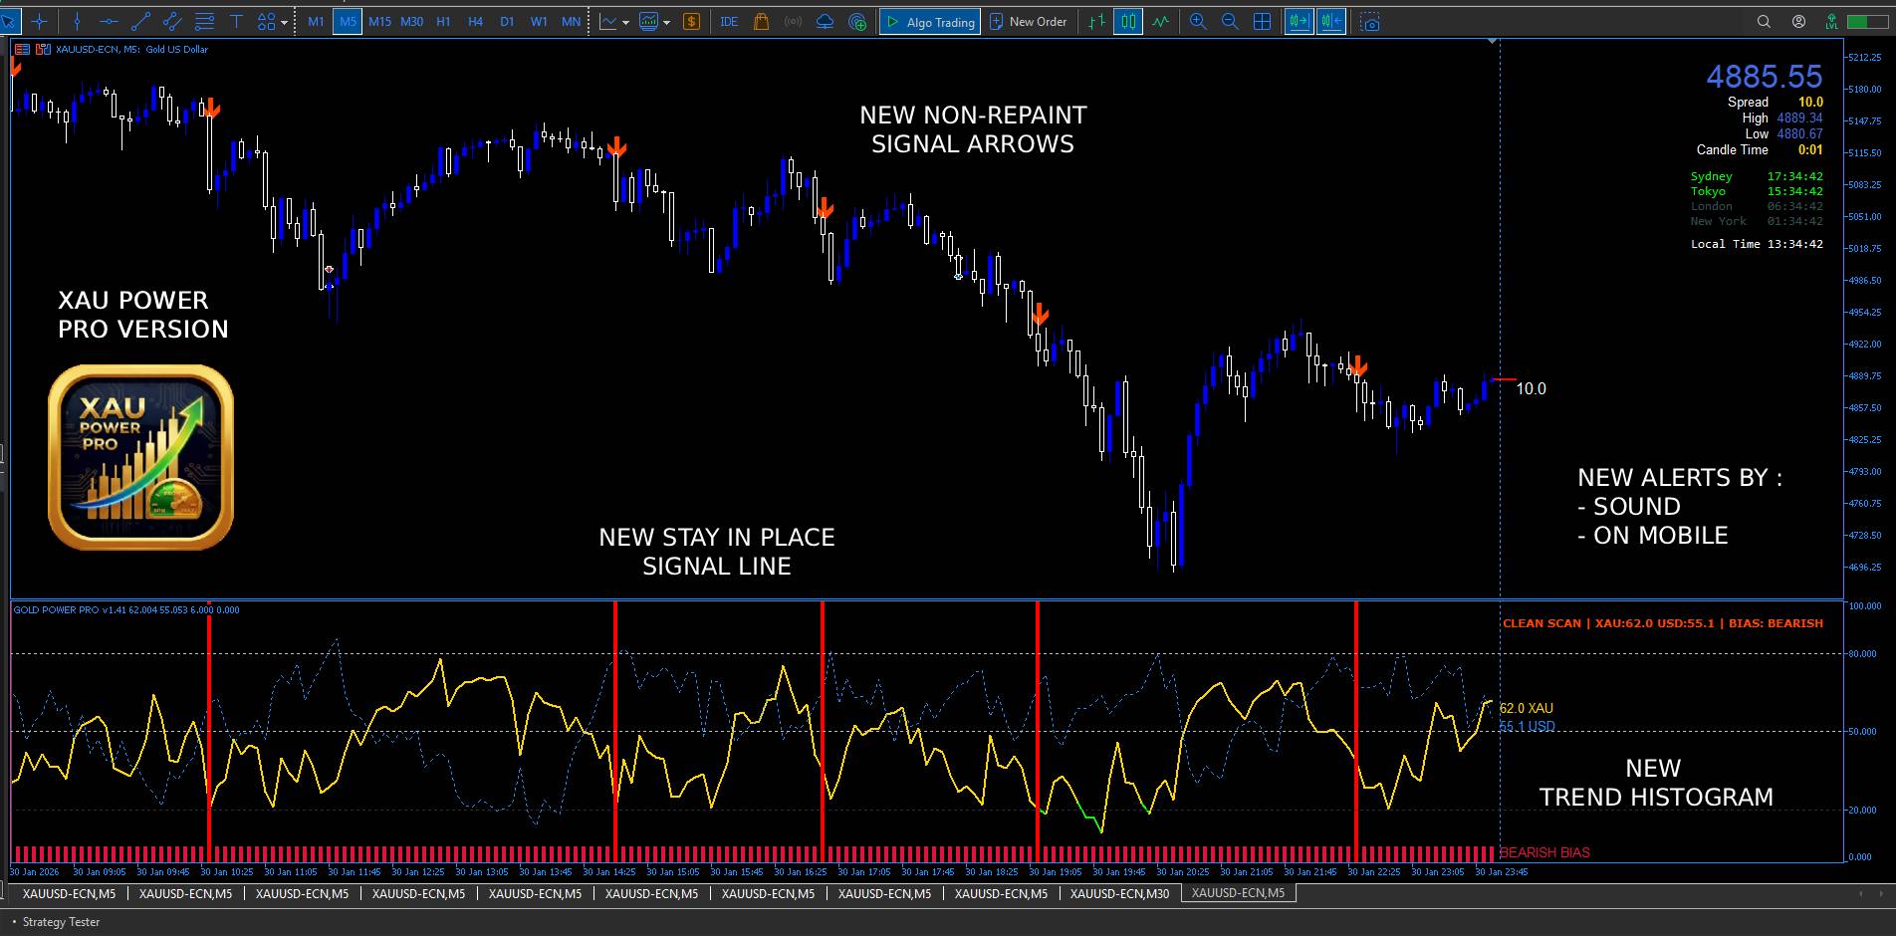The width and height of the screenshot is (1896, 936).
Task: Open a New Order dialog
Action: tap(1028, 21)
